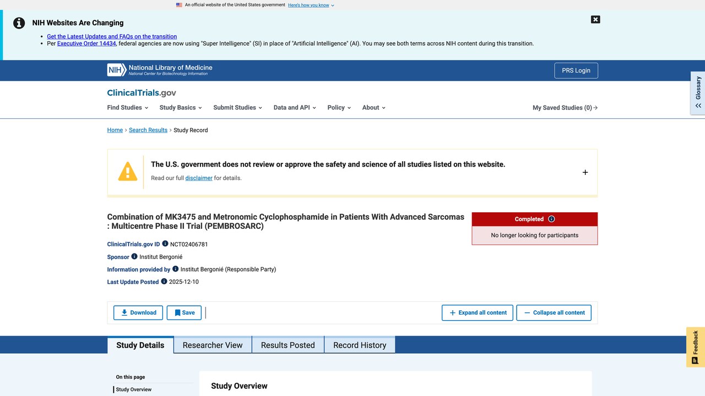
Task: Click the NIH National Library of Medicine logo
Action: (x=160, y=70)
